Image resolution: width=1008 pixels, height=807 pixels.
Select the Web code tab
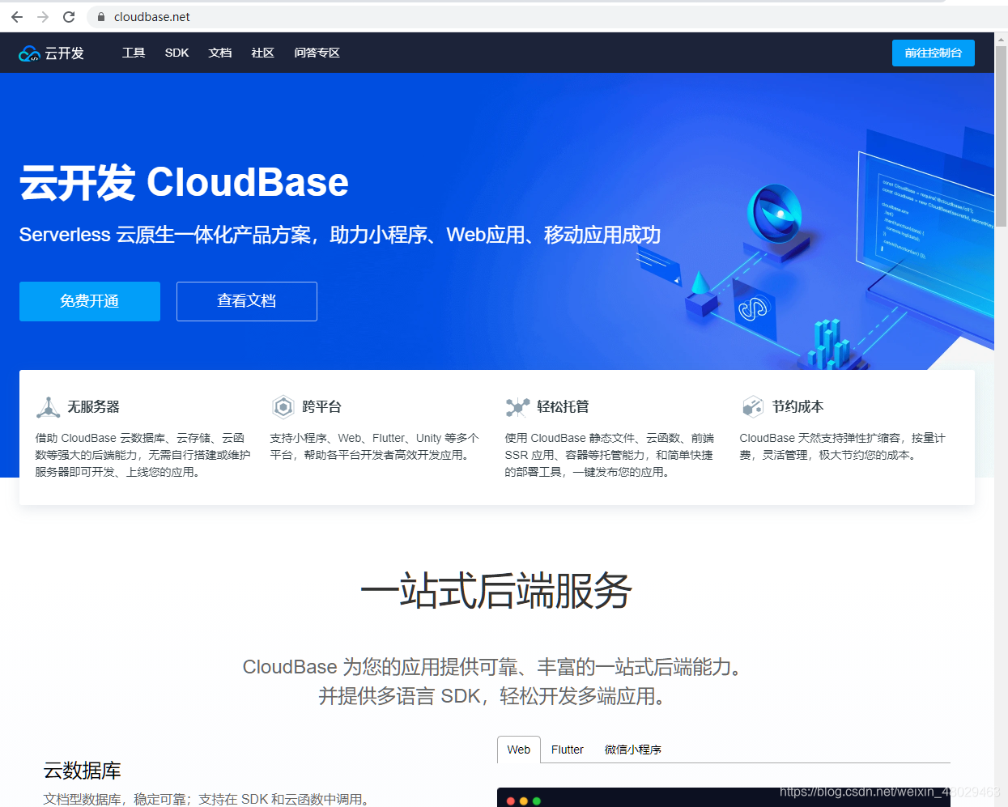click(x=519, y=750)
